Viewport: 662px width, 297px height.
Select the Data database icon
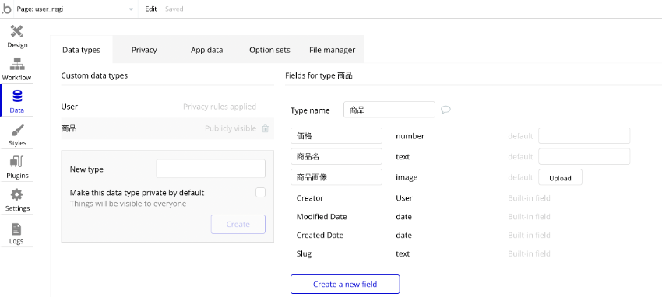coord(17,97)
